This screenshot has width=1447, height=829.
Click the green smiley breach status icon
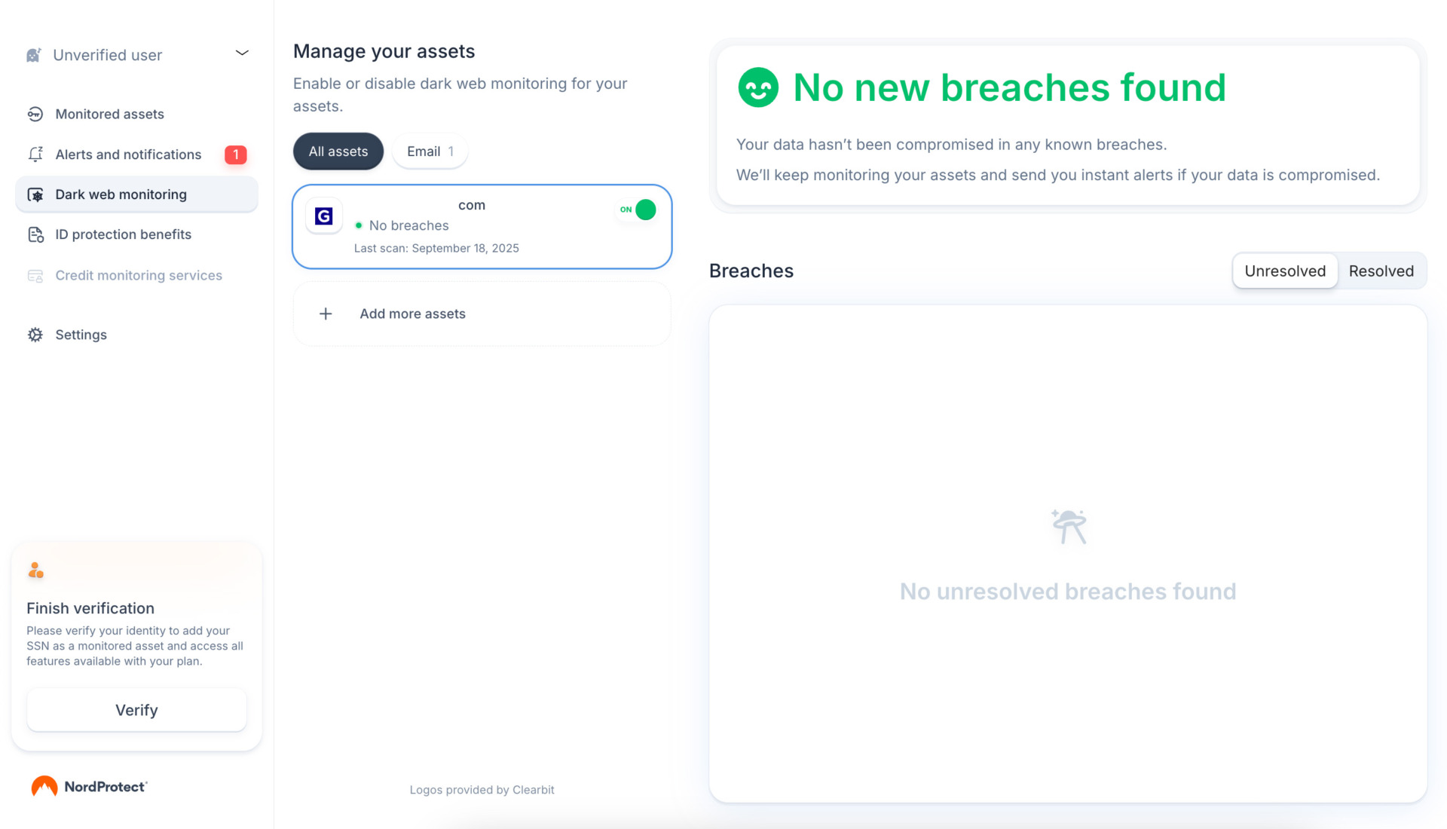(x=757, y=87)
